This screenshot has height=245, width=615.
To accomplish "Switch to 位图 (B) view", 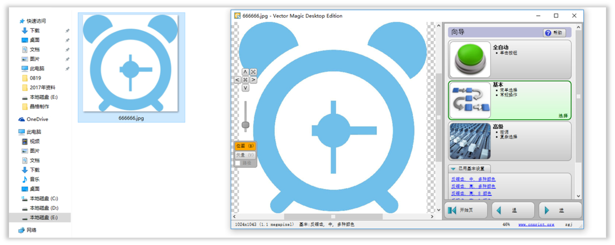I will click(245, 146).
